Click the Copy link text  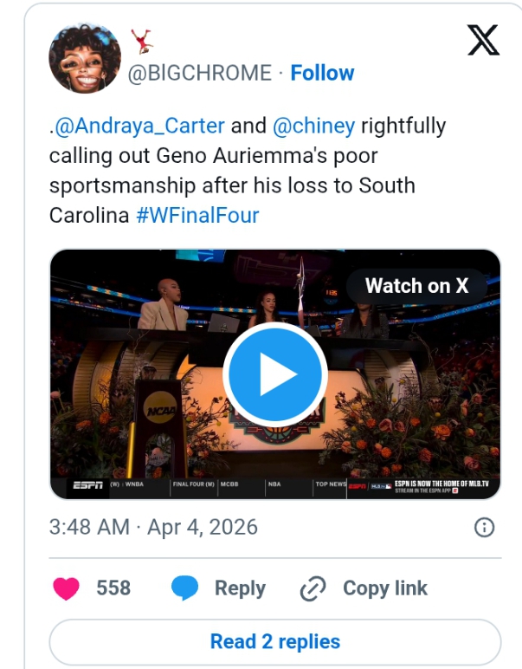(x=385, y=588)
